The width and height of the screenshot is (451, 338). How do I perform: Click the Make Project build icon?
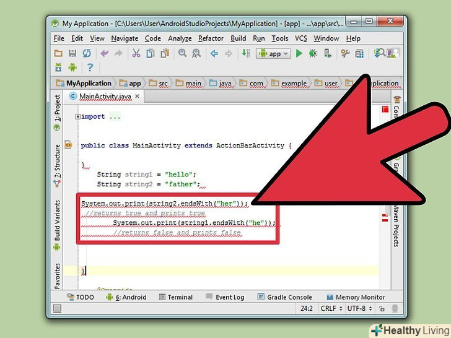pyautogui.click(x=246, y=54)
